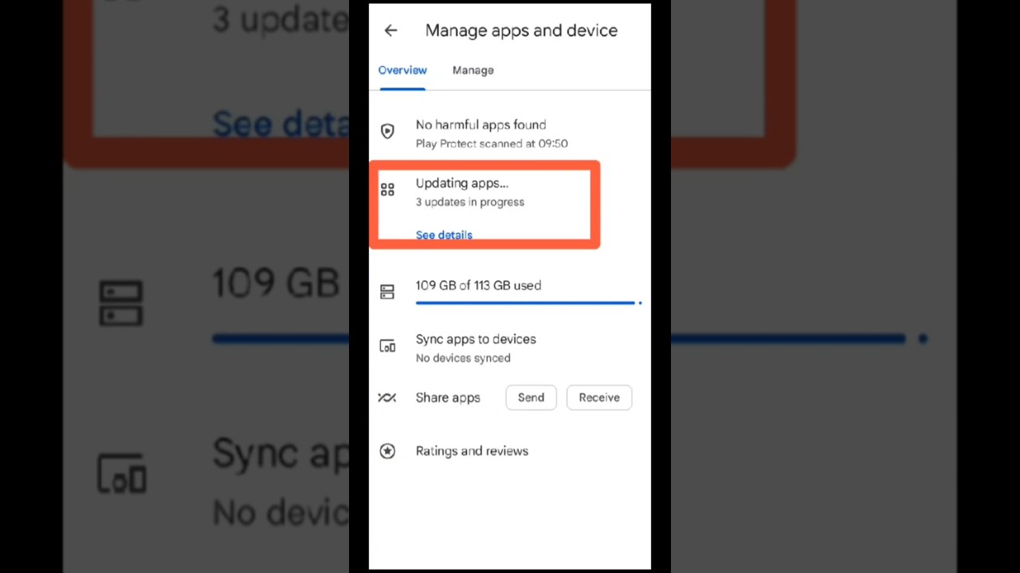The height and width of the screenshot is (573, 1020).
Task: Open 'No harmful apps found' entry
Action: pos(481,125)
